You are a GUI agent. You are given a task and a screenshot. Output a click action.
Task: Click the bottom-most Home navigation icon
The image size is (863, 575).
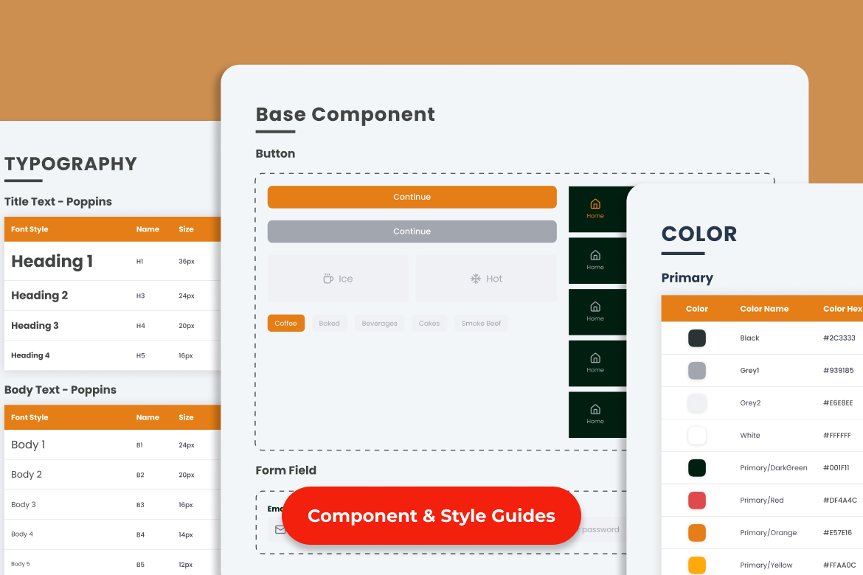tap(595, 410)
